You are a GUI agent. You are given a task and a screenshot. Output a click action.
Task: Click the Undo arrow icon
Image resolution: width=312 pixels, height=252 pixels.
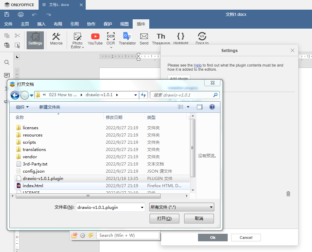(35, 14)
